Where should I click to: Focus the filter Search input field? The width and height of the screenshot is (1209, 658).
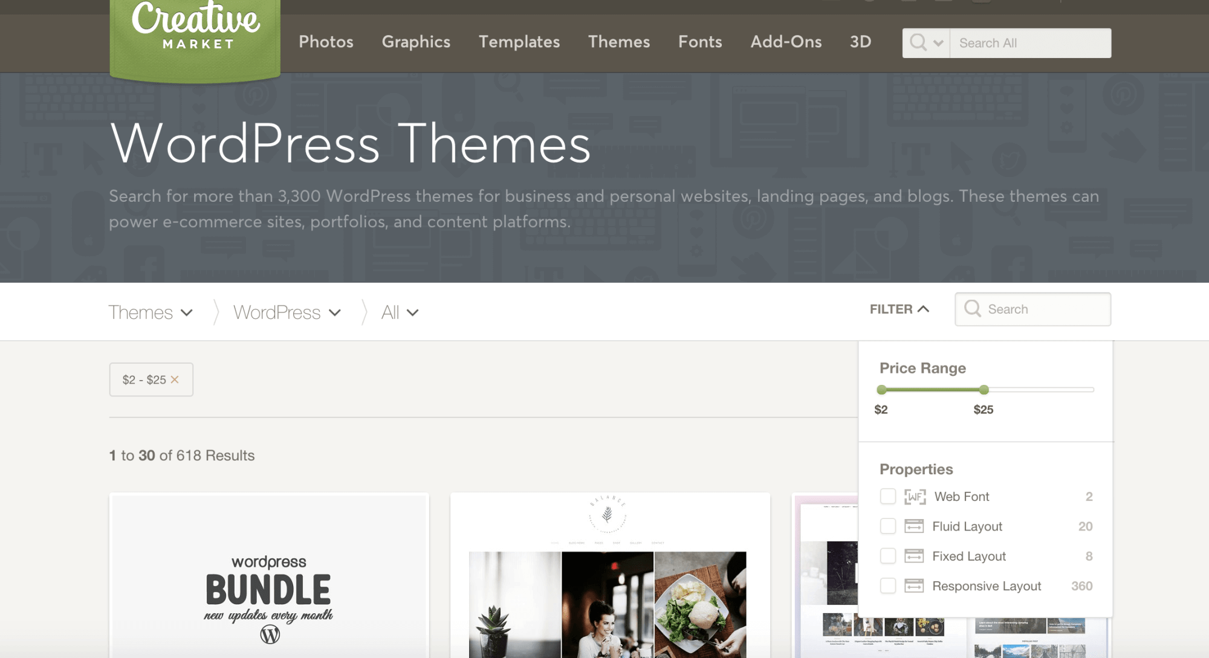tap(1033, 309)
